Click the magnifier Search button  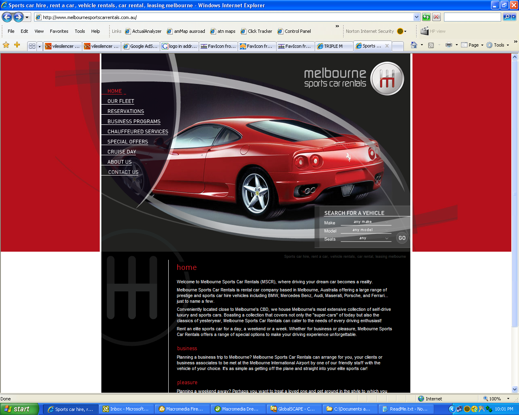(507, 17)
